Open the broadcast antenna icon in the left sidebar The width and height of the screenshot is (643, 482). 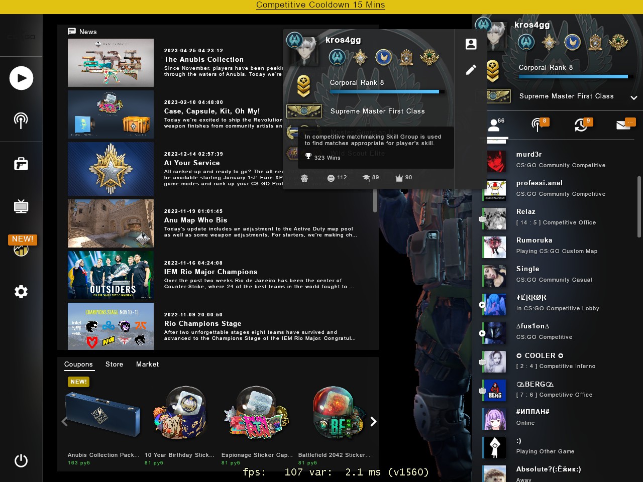click(x=21, y=120)
